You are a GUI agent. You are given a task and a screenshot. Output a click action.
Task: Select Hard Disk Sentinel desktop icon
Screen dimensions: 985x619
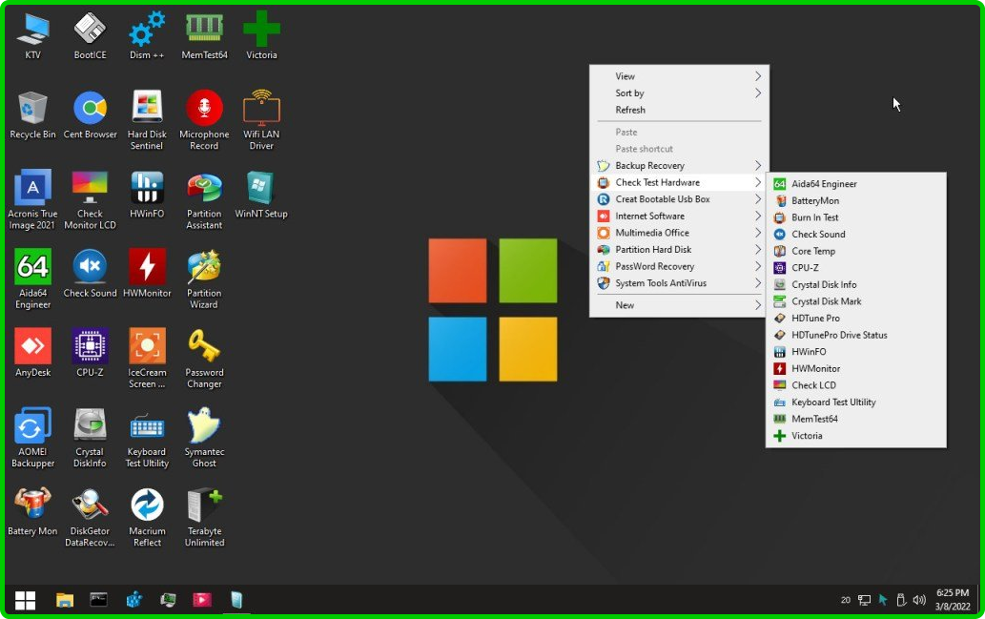tap(147, 121)
